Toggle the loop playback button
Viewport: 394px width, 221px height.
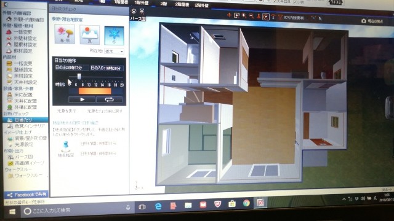110,99
